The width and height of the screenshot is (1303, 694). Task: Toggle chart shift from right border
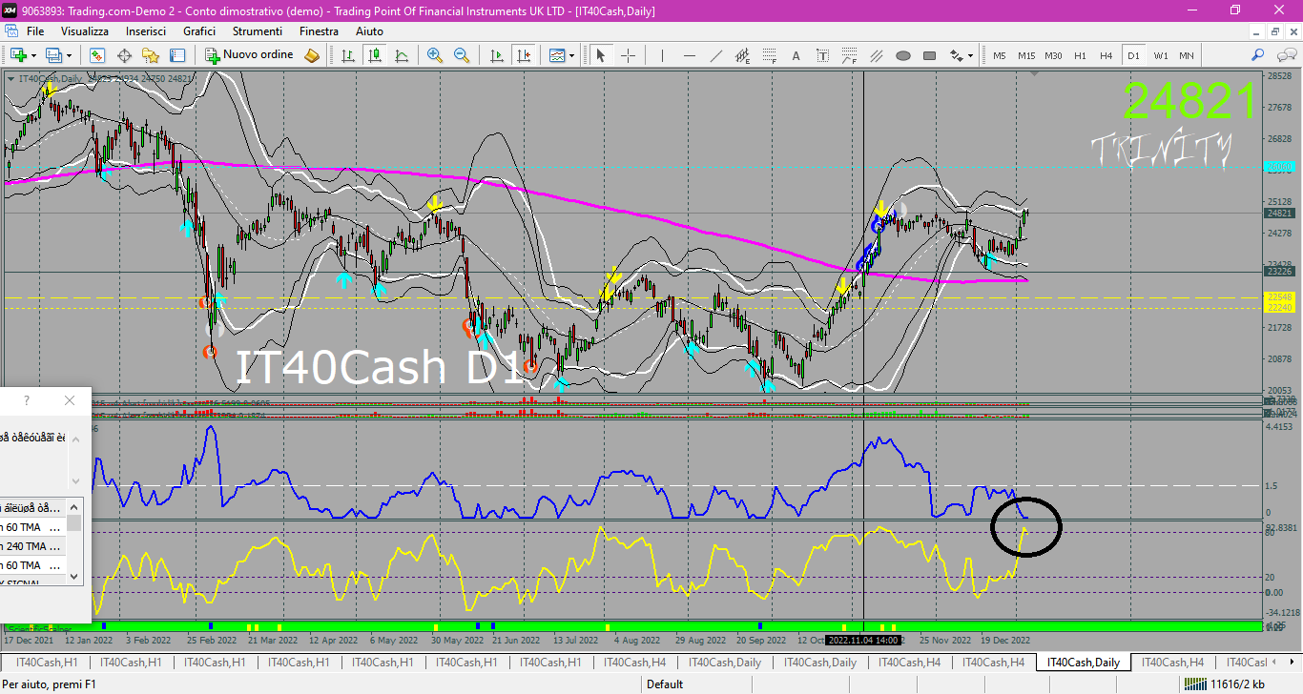[523, 55]
